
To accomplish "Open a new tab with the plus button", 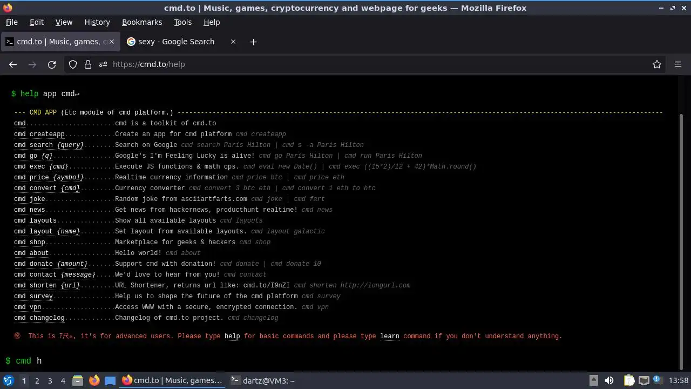I will 253,42.
